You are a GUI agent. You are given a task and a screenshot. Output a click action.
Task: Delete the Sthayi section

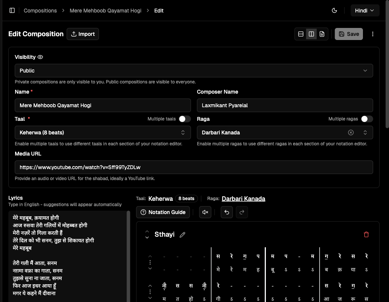point(366,234)
